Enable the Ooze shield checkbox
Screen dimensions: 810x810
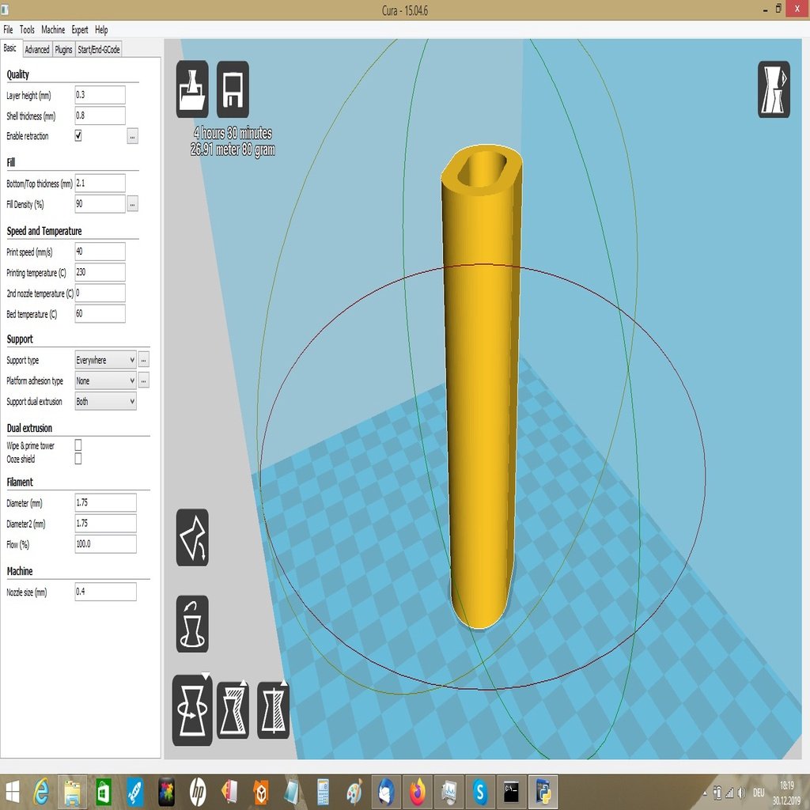coord(78,459)
